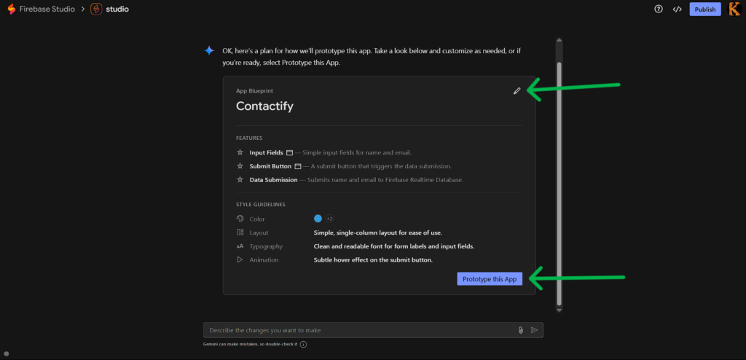
Task: Click the 'STYLE GUIDELINES' section heading
Action: click(x=261, y=204)
